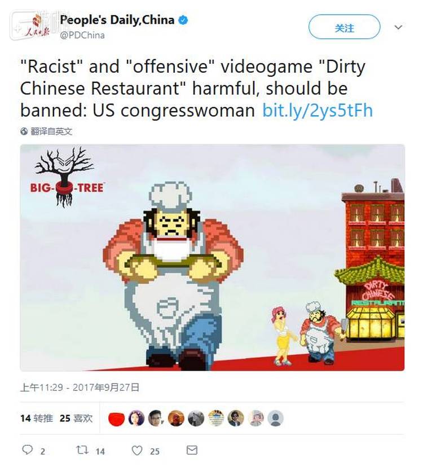Image resolution: width=423 pixels, height=471 pixels.
Task: Click the reply speech bubble icon
Action: pyautogui.click(x=28, y=450)
